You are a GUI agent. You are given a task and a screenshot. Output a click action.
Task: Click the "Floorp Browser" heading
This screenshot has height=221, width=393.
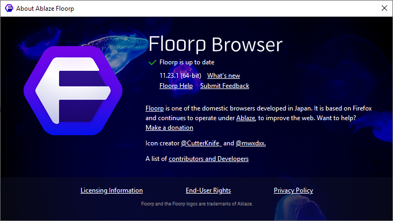coord(215,45)
